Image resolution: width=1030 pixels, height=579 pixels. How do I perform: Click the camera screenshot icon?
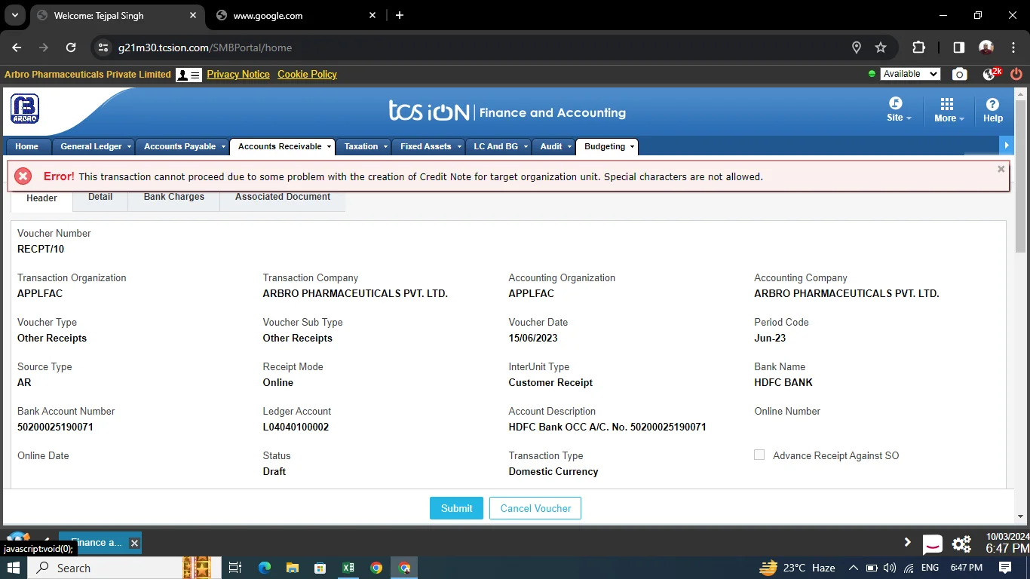(x=959, y=74)
